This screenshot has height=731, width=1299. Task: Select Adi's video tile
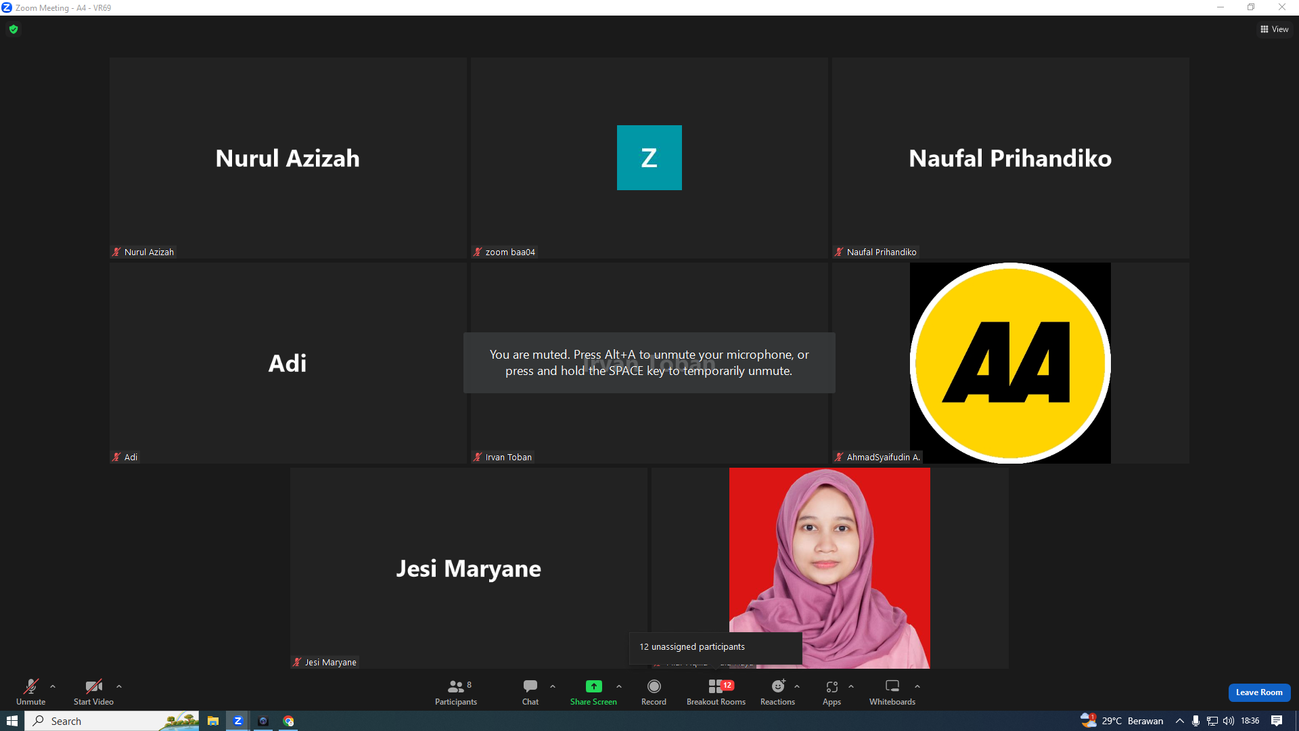click(x=288, y=363)
